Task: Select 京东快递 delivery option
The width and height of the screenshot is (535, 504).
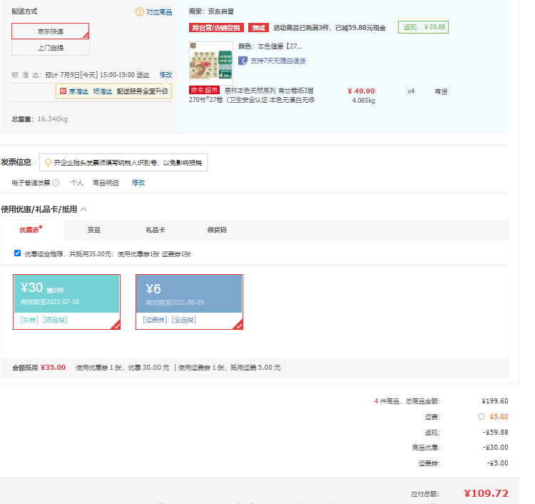Action: coord(51,31)
